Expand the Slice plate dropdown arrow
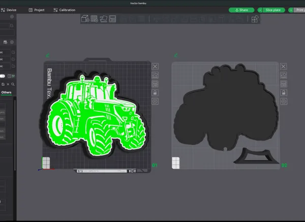The height and width of the screenshot is (222, 305). [260, 10]
